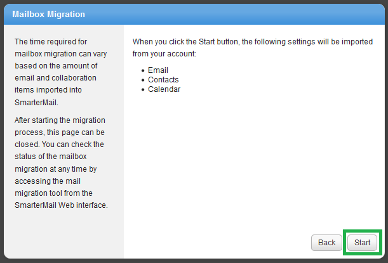This screenshot has height=263, width=388.
Task: Click the "status of the mailbox" sidebar line
Action: [x=50, y=157]
